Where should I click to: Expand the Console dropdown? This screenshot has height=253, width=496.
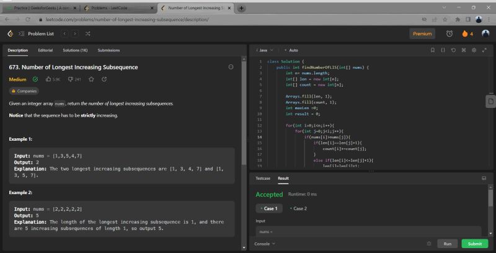[265, 244]
